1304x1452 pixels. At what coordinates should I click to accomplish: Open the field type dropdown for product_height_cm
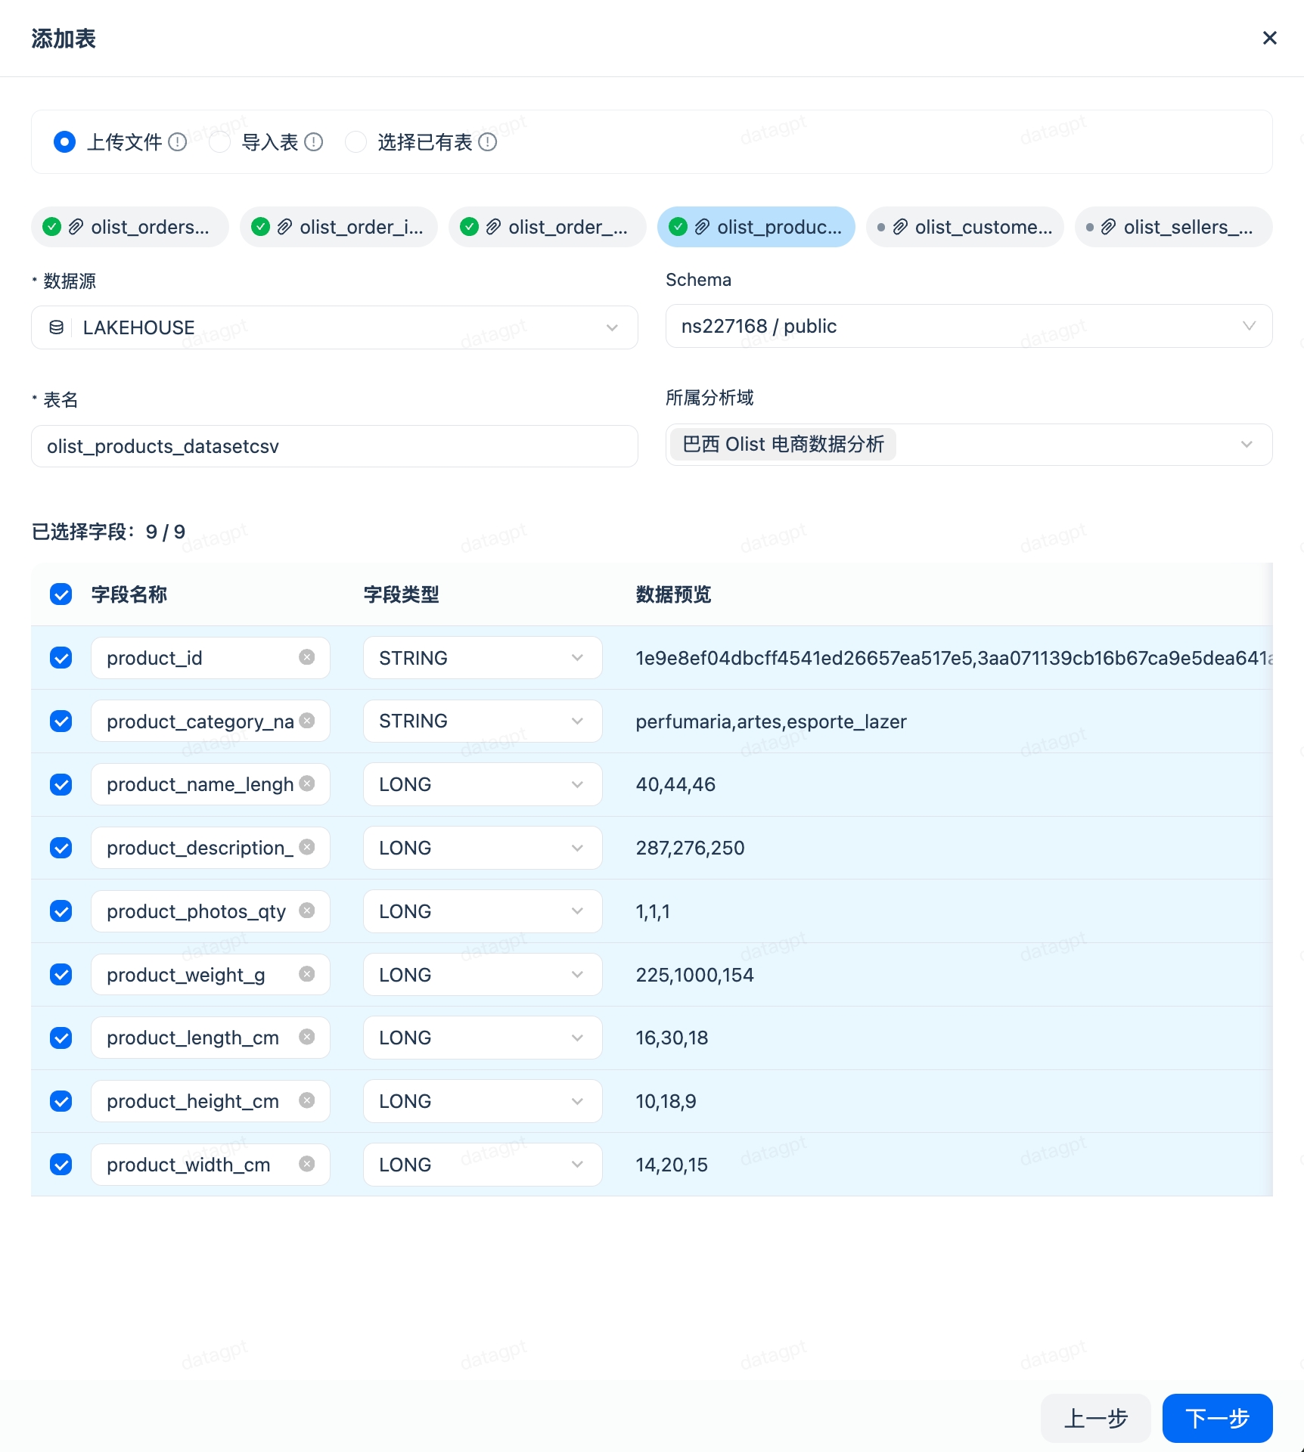(x=482, y=1101)
